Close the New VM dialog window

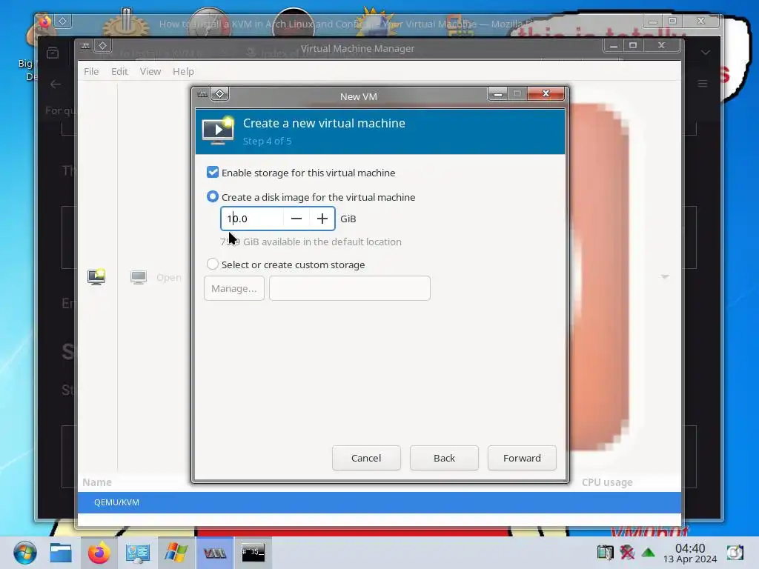click(546, 93)
